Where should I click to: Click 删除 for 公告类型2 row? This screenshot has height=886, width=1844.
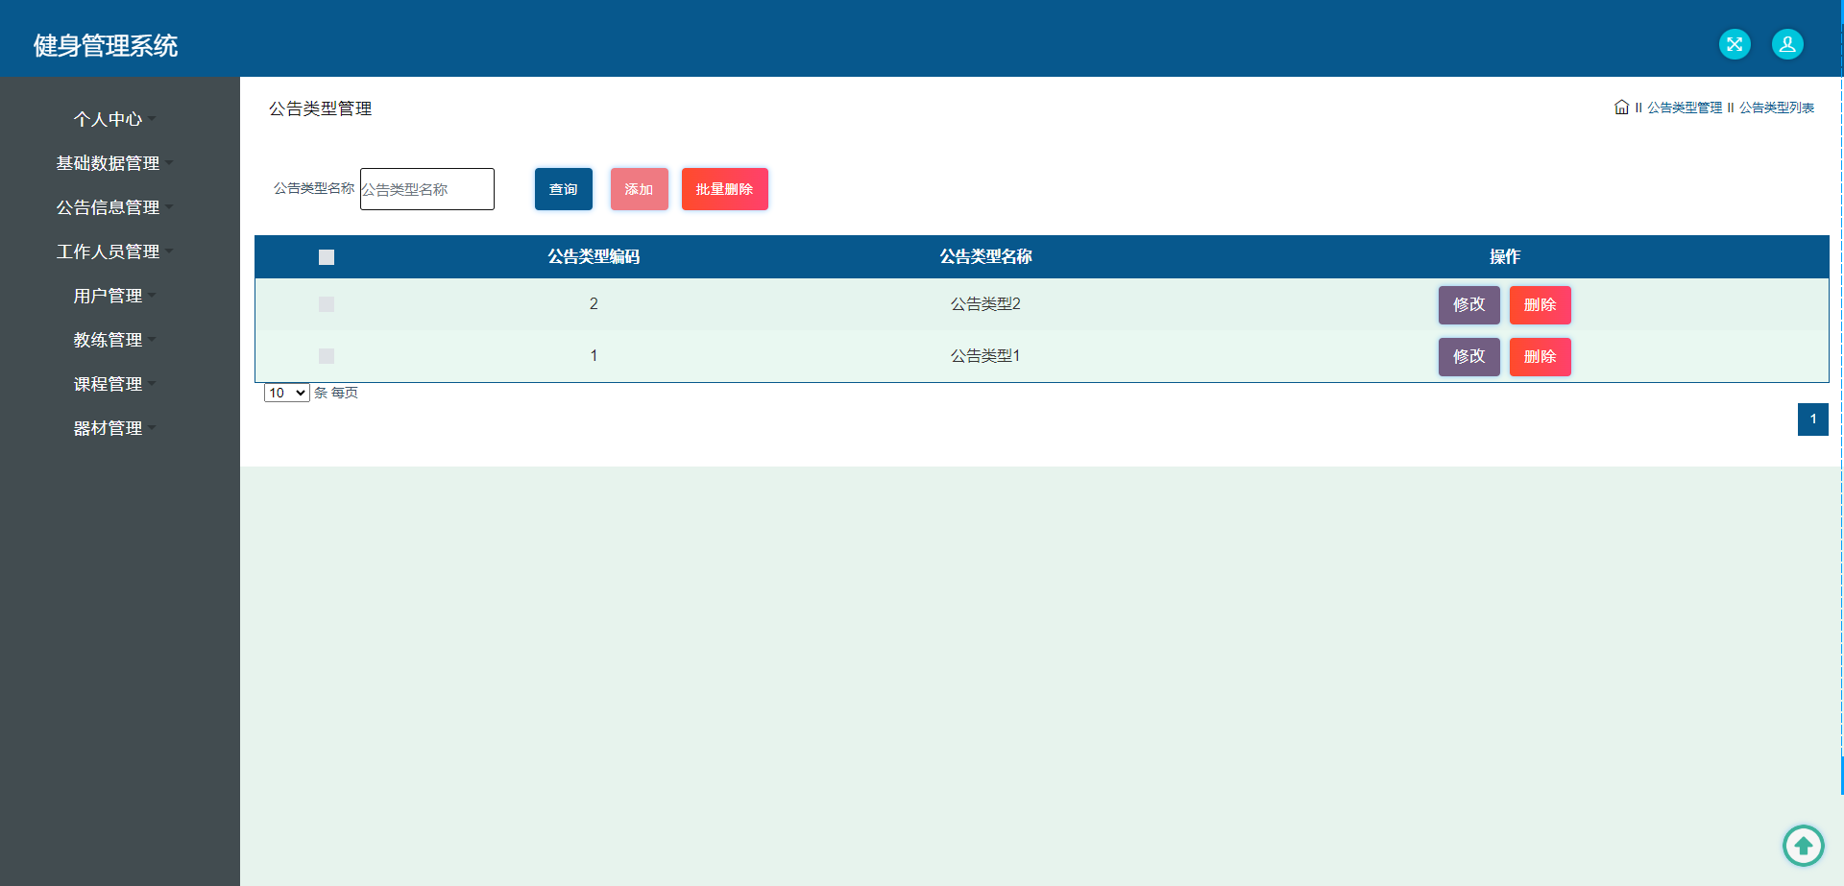click(x=1541, y=305)
